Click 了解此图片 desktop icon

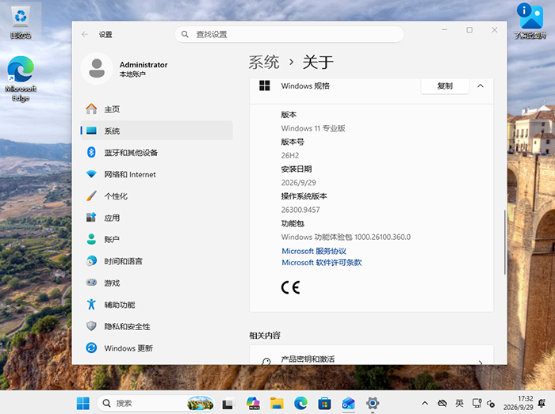point(530,21)
